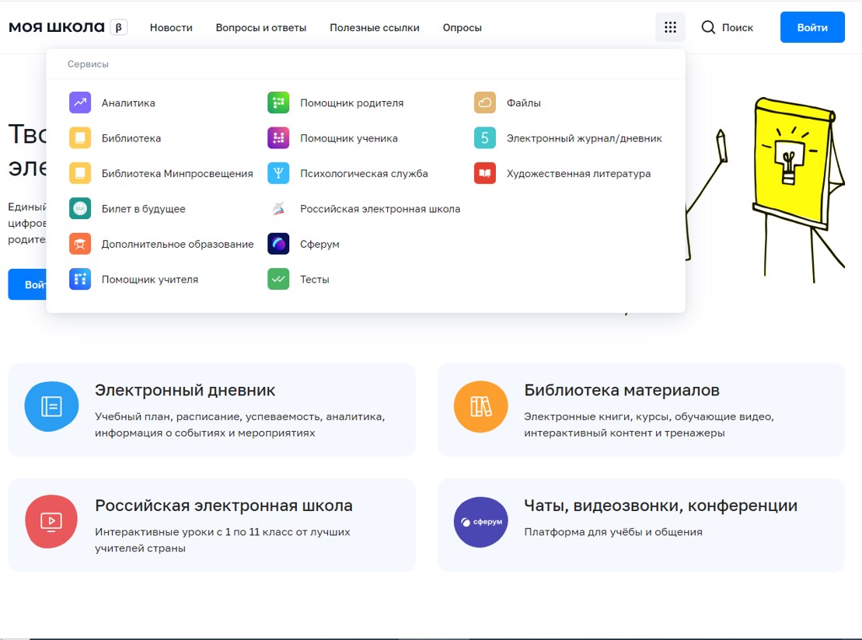Image resolution: width=862 pixels, height=640 pixels.
Task: Click the magnifier search icon
Action: tap(708, 27)
